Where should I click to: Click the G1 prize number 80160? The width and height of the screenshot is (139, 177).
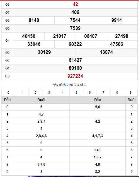click(75, 68)
